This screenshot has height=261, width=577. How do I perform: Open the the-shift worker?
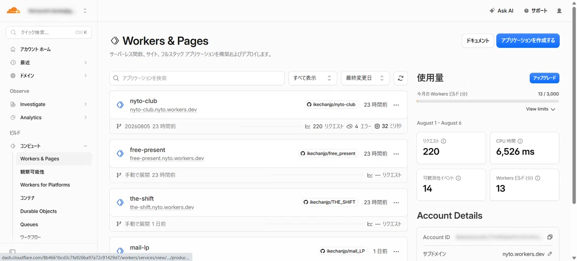click(x=142, y=199)
